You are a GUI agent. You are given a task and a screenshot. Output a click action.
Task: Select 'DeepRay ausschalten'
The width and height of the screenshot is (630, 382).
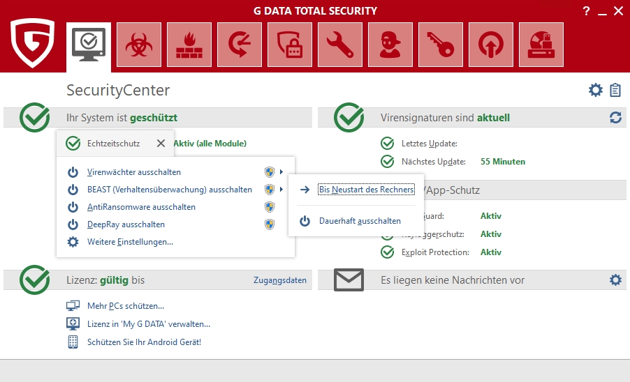126,224
